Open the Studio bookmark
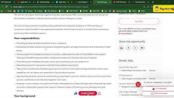Screen dimensions: 174x98 click(8, 11)
